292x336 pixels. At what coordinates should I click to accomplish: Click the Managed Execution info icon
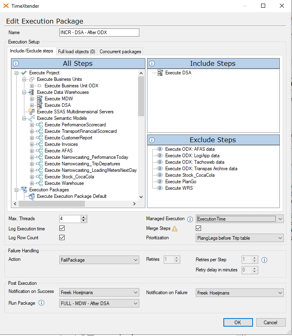tap(190, 219)
